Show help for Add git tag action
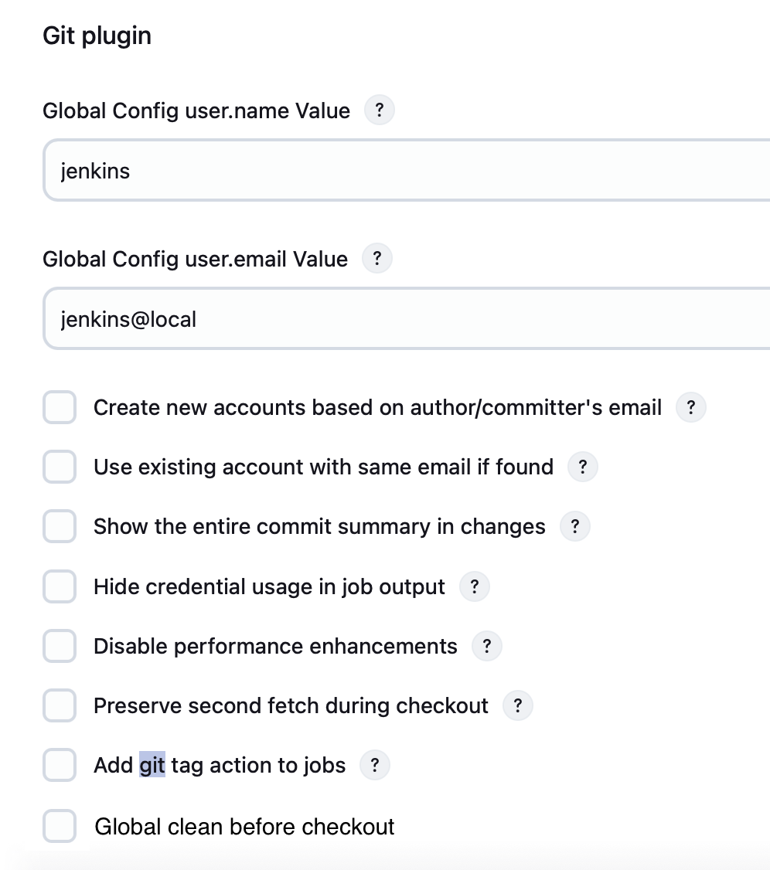This screenshot has width=770, height=870. coord(375,766)
